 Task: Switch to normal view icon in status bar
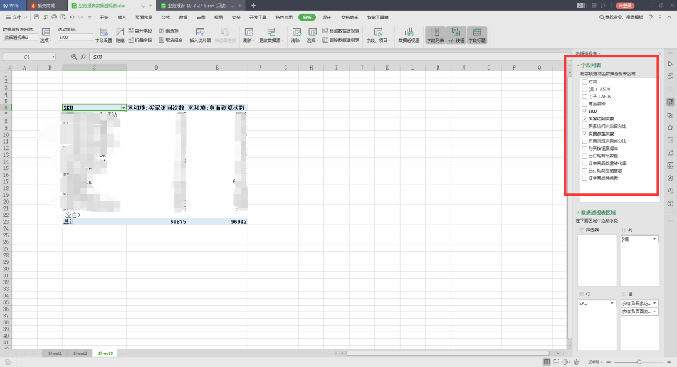(547, 362)
